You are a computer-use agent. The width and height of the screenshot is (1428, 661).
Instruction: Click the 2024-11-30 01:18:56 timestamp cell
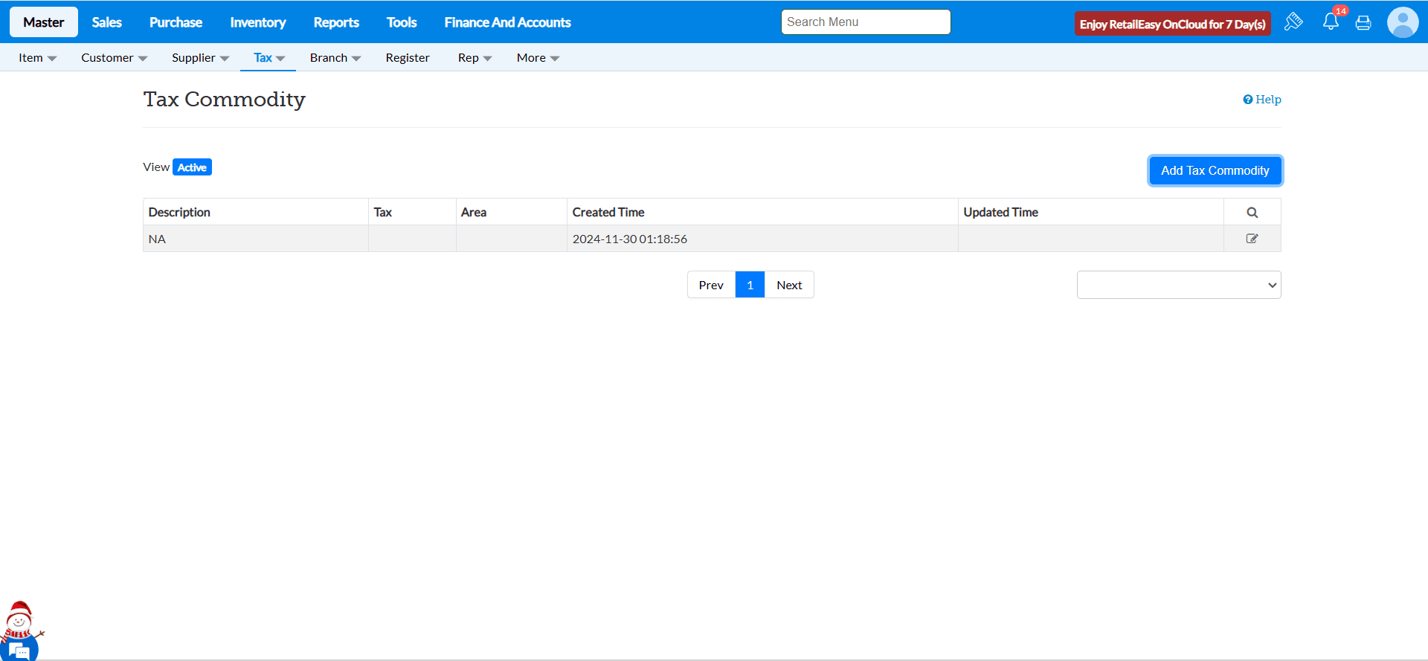762,239
